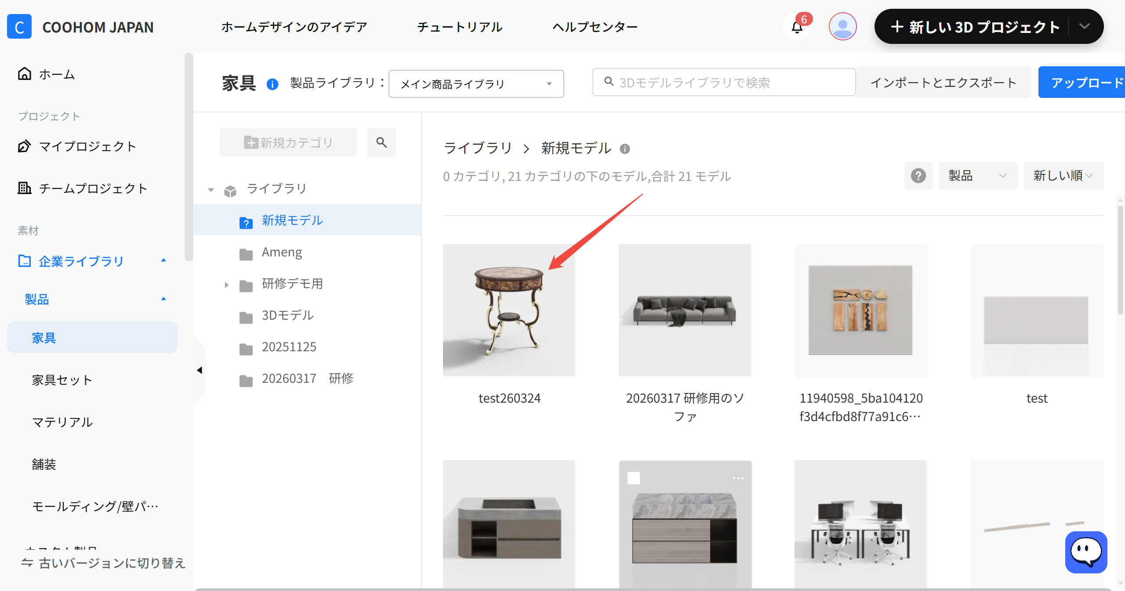The height and width of the screenshot is (591, 1125).
Task: Open the 20260317 研修用のソファ thumbnail
Action: click(685, 310)
